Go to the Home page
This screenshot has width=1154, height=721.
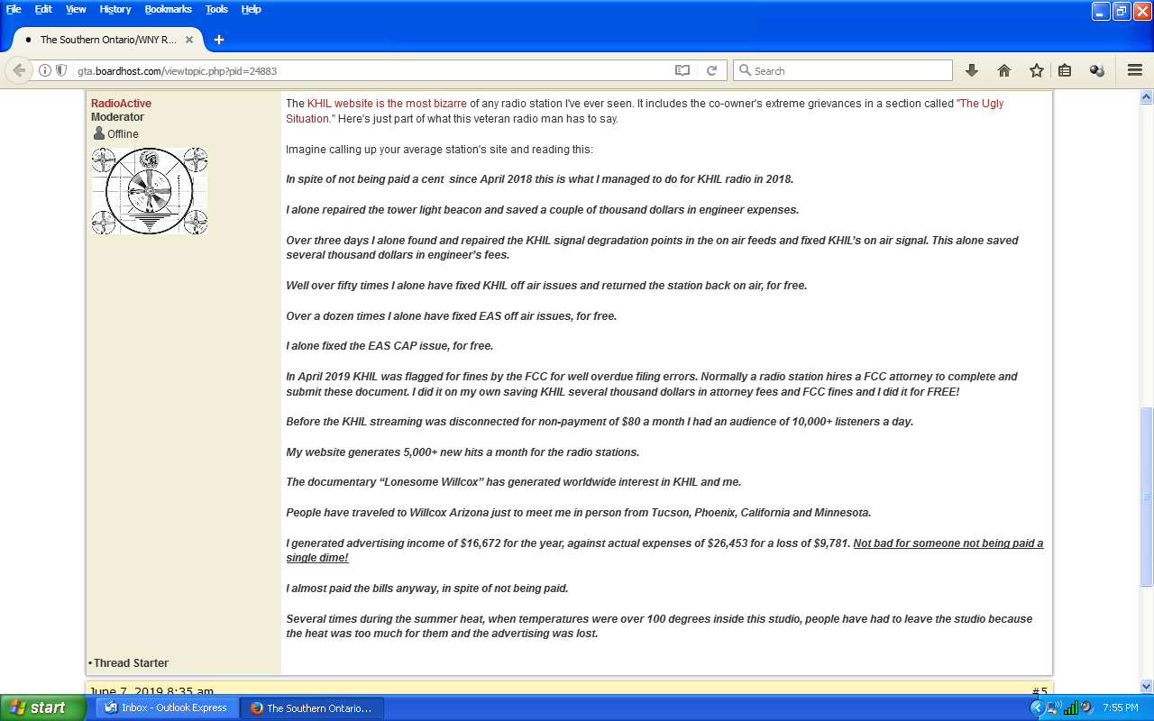click(x=1004, y=70)
